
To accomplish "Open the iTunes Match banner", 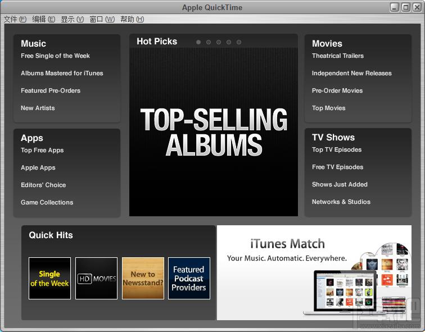I will [314, 272].
